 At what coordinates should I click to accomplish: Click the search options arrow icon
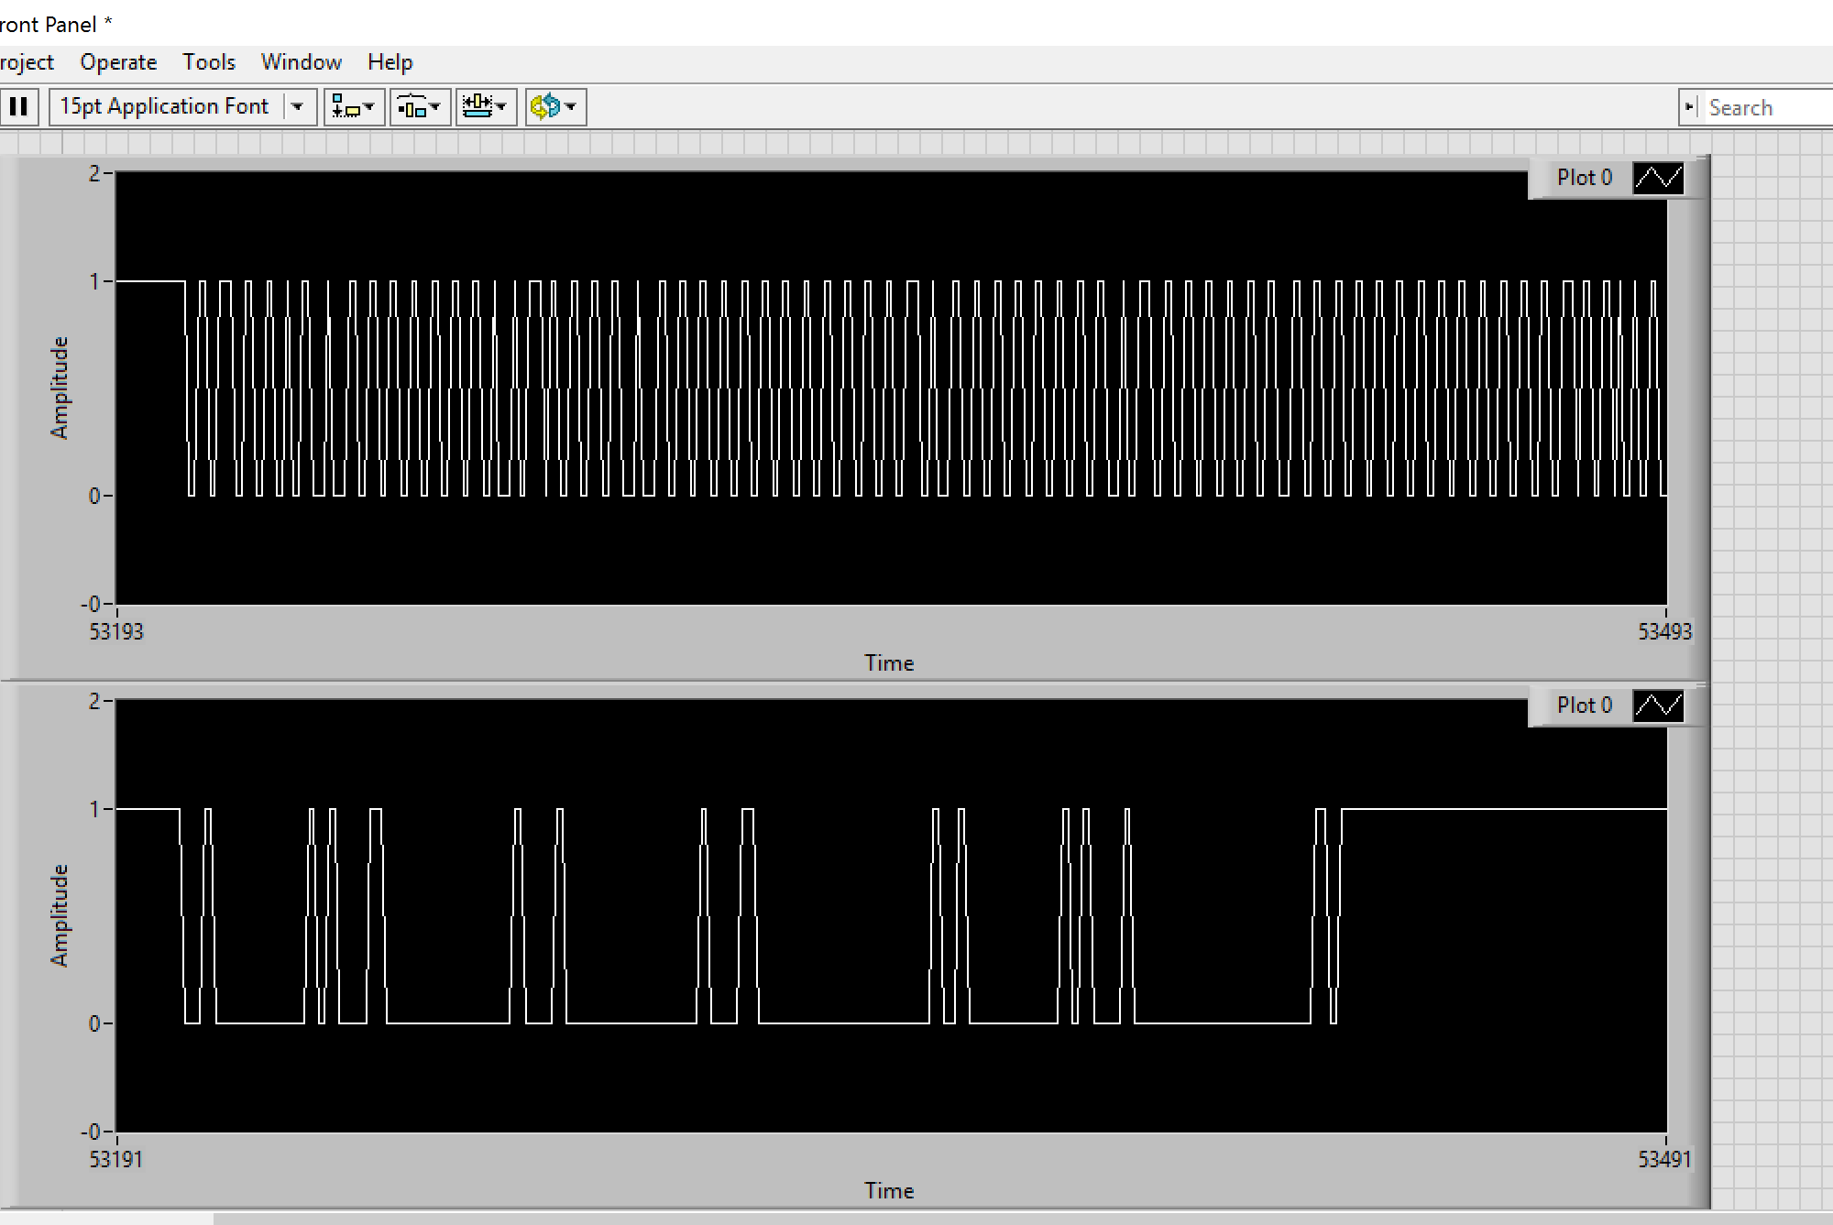click(1689, 107)
